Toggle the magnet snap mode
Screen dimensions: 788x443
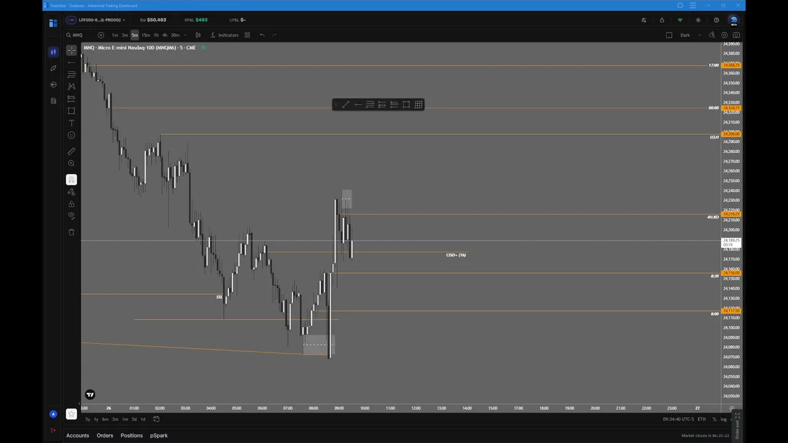click(71, 180)
